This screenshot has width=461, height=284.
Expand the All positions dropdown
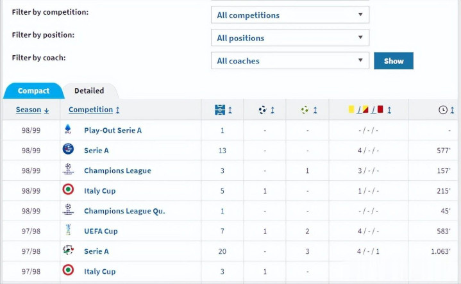[290, 38]
